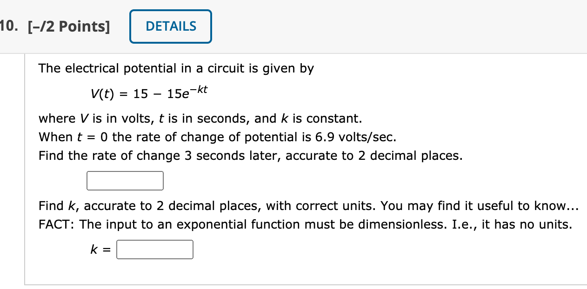The height and width of the screenshot is (289, 587).
Task: Click the [-/2 Points] score indicator
Action: pyautogui.click(x=69, y=26)
